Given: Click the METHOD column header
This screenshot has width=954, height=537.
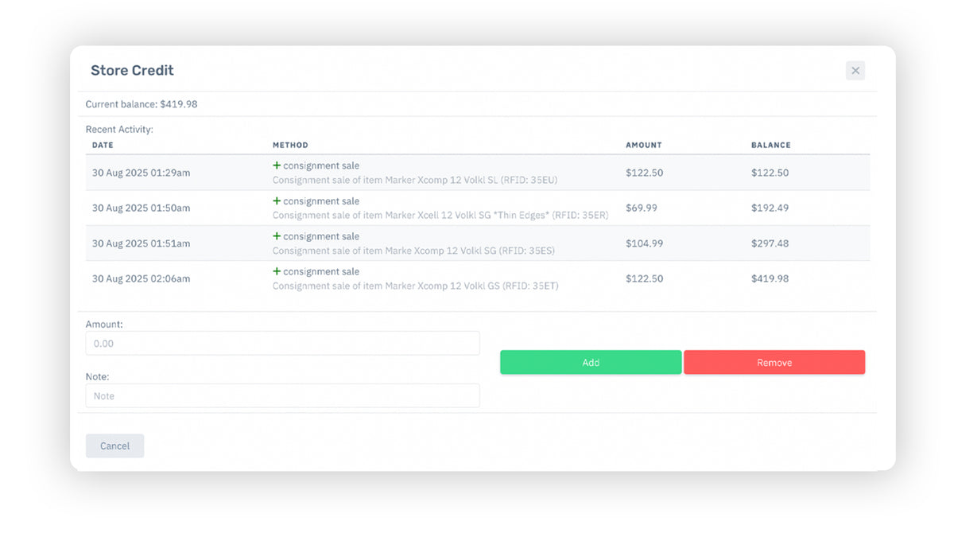Looking at the screenshot, I should (290, 146).
